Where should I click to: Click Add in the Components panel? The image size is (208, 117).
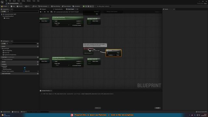coord(4,12)
